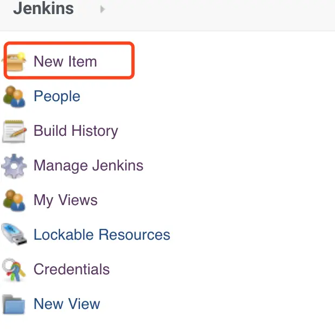Click the Credentials keys icon
This screenshot has height=329, width=335.
tap(14, 269)
